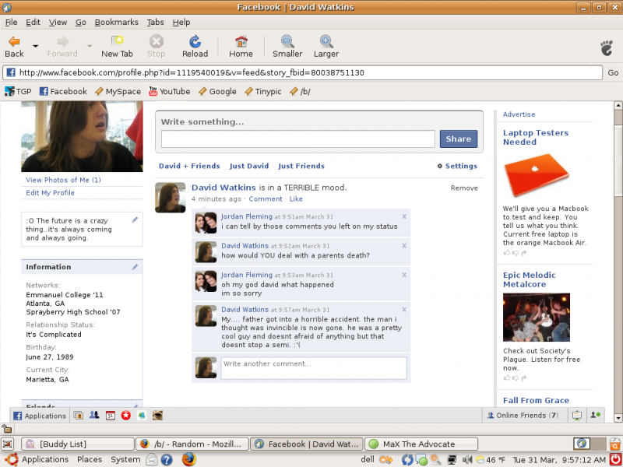This screenshot has width=623, height=467.
Task: Click the GNOME foot throbber icon
Action: click(607, 47)
